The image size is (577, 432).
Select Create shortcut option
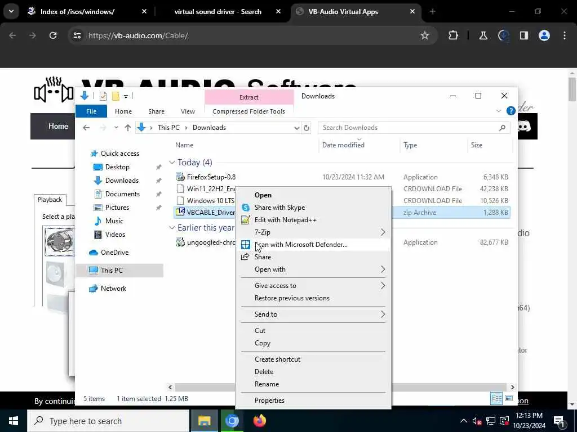pyautogui.click(x=314, y=359)
